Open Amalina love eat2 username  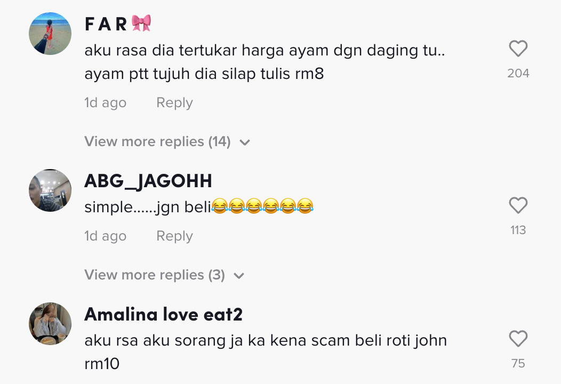click(x=164, y=314)
